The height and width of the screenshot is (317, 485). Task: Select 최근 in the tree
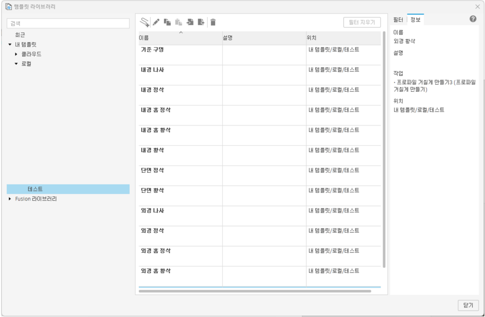[20, 35]
